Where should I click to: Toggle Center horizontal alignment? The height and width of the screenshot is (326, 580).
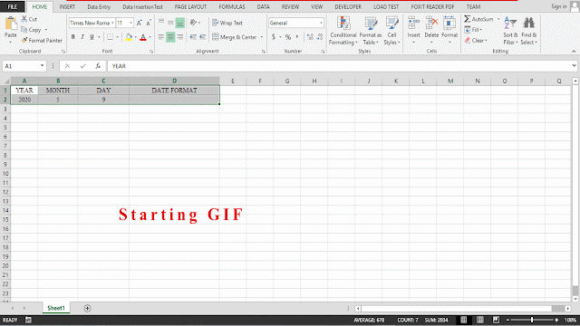pos(170,37)
